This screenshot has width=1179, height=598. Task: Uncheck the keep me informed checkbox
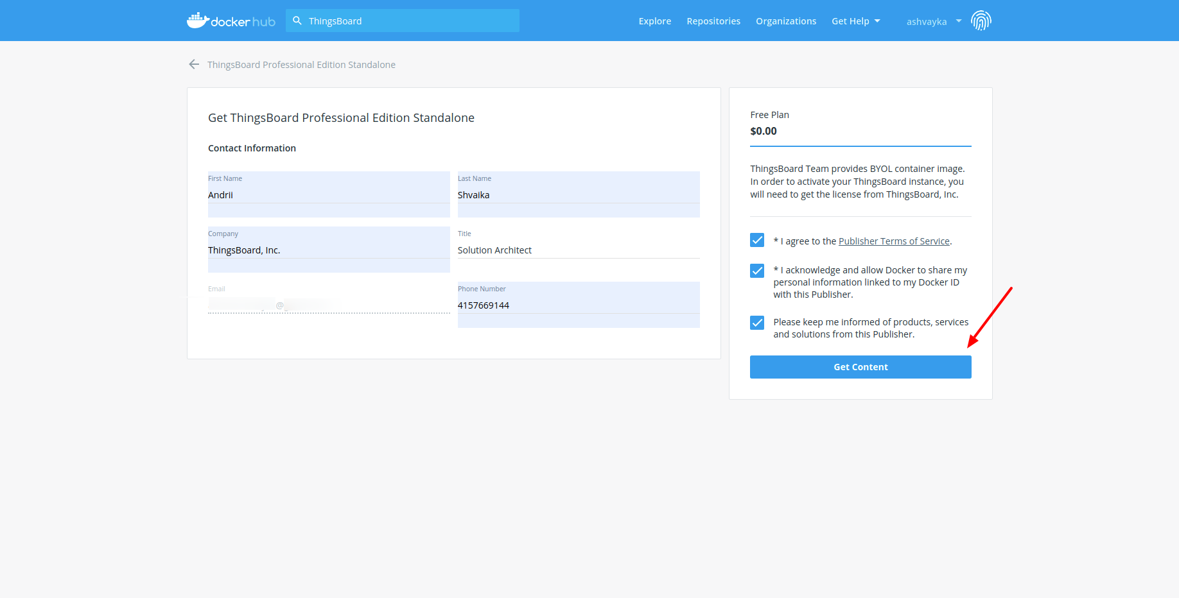pos(757,323)
